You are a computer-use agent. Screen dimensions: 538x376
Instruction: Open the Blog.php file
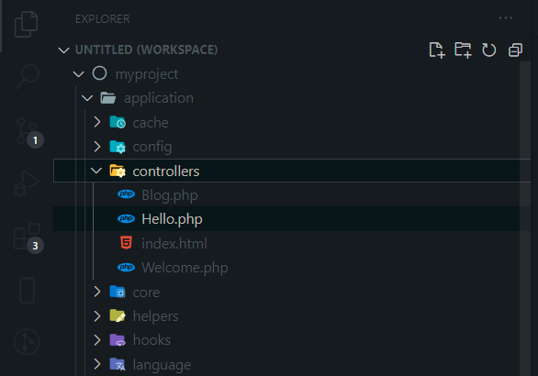point(292,195)
